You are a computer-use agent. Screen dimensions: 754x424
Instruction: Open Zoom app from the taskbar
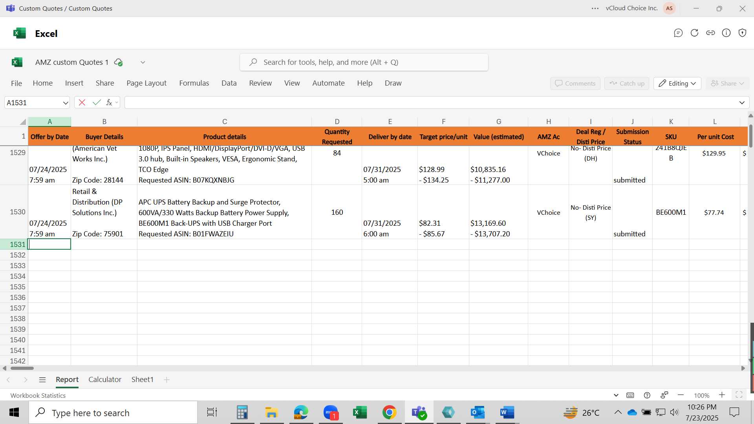coord(331,413)
